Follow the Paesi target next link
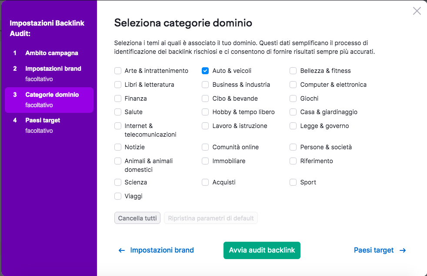This screenshot has height=276, width=427. point(374,250)
